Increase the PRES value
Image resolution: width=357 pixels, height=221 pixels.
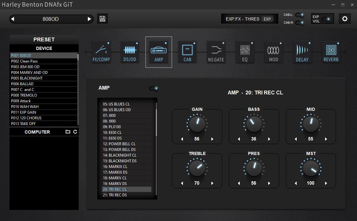(269, 183)
